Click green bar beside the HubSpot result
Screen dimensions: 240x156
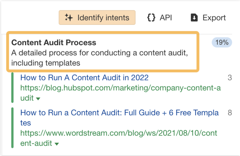point(12,88)
